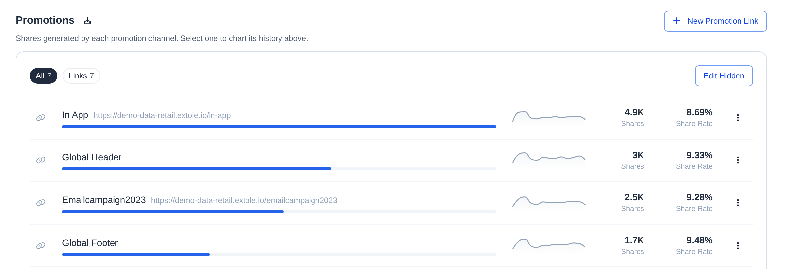The height and width of the screenshot is (269, 788).
Task: Open the three-dot menu for Global Footer
Action: click(738, 246)
